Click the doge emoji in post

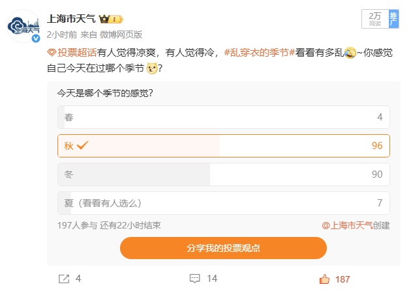click(x=151, y=68)
